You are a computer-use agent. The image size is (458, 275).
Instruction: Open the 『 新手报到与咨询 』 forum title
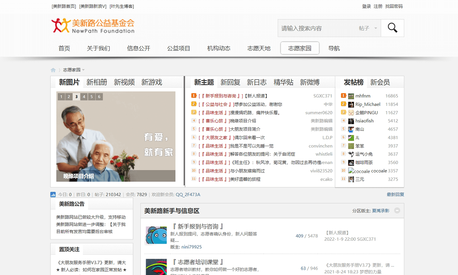click(x=198, y=226)
